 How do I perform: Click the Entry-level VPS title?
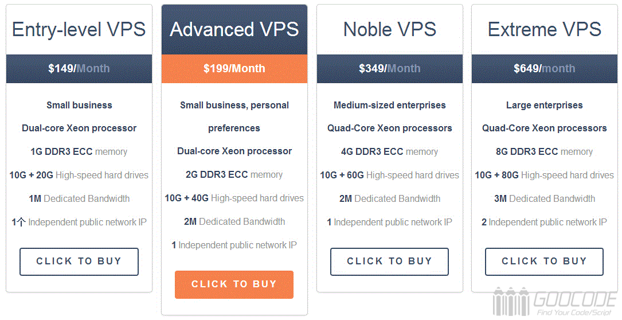click(79, 30)
